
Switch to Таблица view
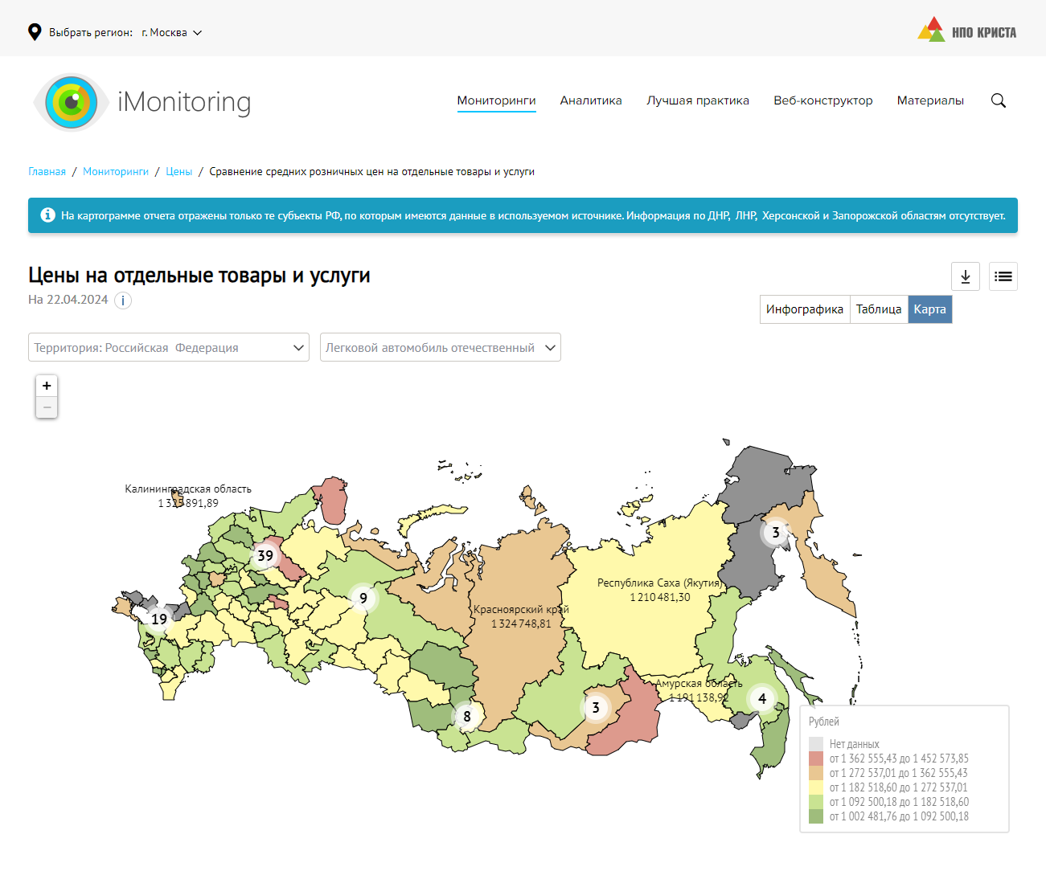click(878, 309)
